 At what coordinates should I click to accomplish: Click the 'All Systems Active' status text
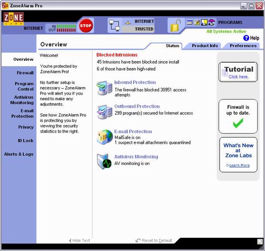coord(226,31)
